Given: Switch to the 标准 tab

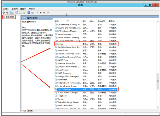Looking at the screenshot, I should pos(30,111).
